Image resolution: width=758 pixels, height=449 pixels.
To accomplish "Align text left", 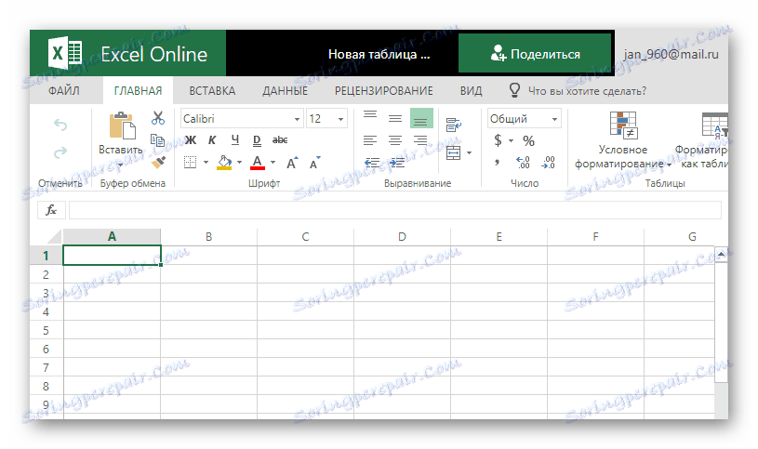I will 370,140.
